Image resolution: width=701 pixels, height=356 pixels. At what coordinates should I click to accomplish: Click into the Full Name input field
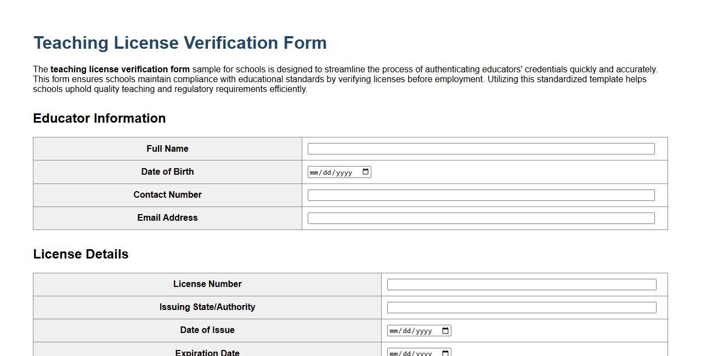[481, 148]
